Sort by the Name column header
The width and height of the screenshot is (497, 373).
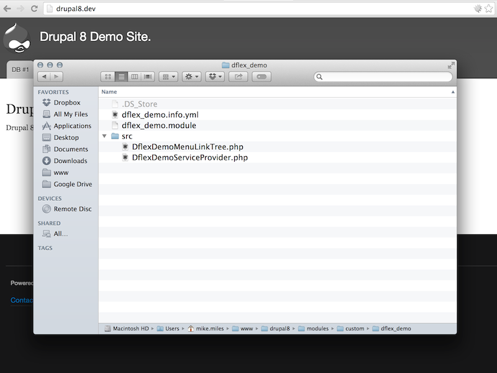(x=109, y=92)
